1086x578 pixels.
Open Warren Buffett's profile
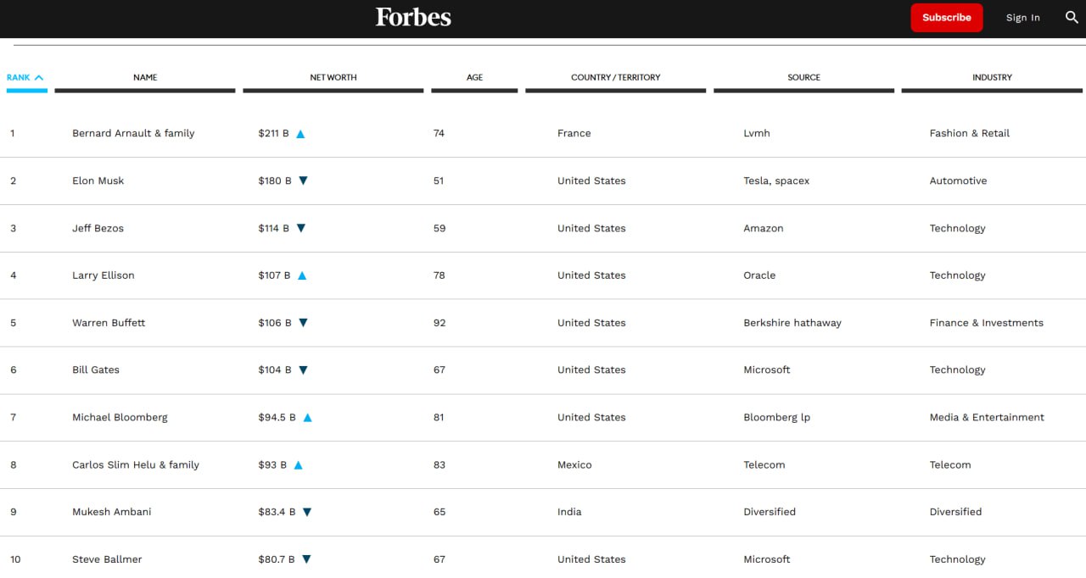point(109,323)
